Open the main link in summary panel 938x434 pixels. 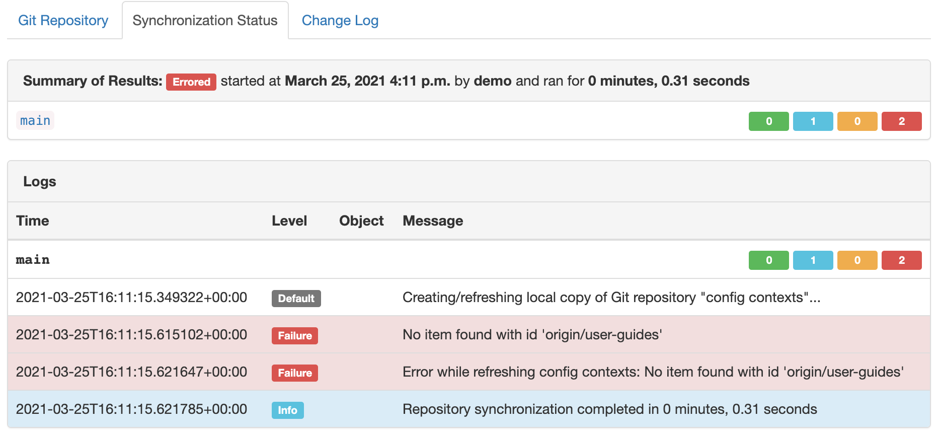(35, 121)
